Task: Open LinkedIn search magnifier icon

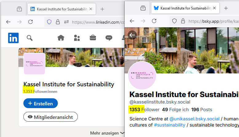Action: tap(30, 38)
